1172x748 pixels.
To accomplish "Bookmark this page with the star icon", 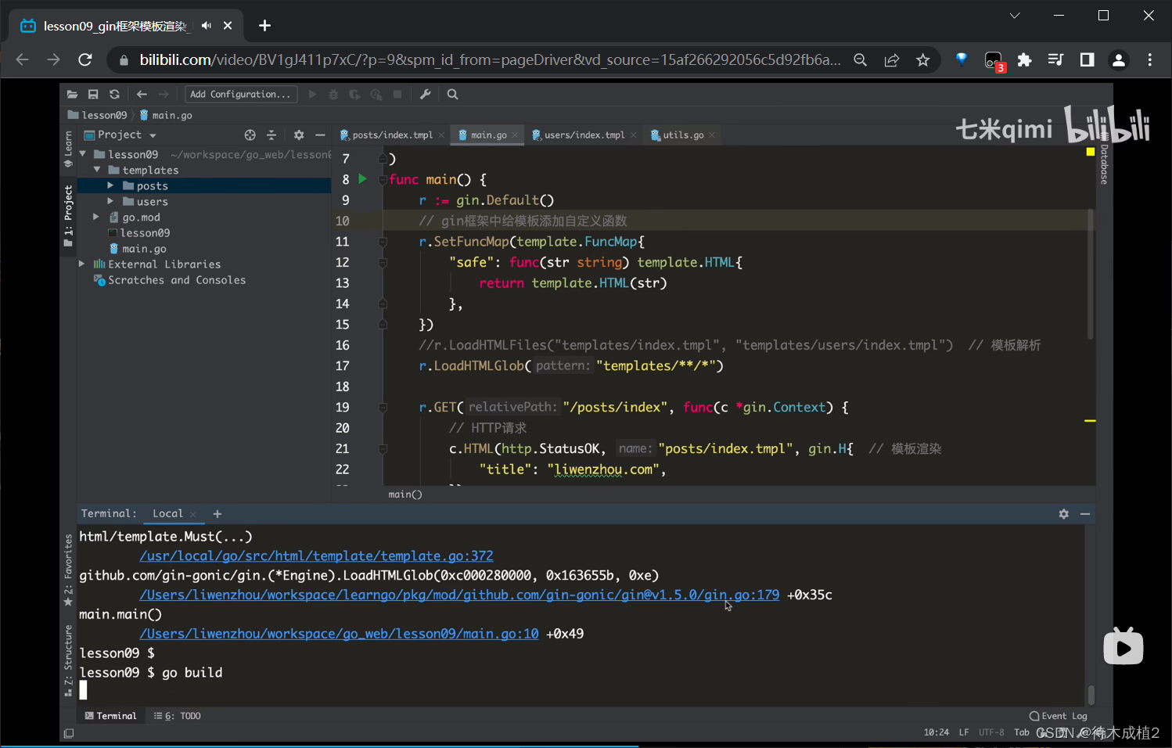I will click(923, 60).
